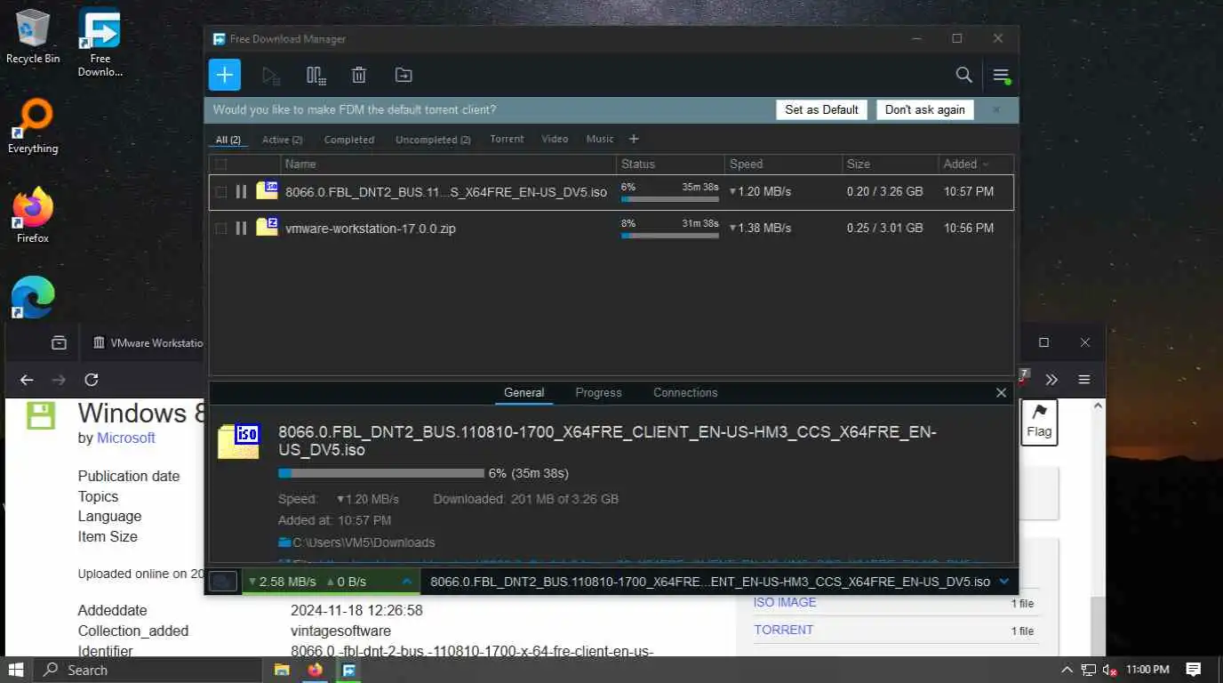The width and height of the screenshot is (1223, 683).
Task: Open the search magnifier in FDM
Action: 963,75
